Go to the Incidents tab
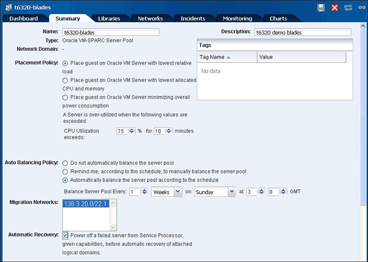 coord(192,19)
